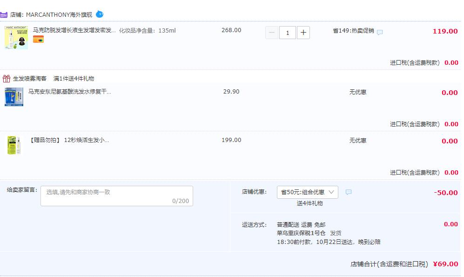Open product link 马克防脱发增长液生发增发密发...
Image resolution: width=464 pixels, height=277 pixels.
74,30
